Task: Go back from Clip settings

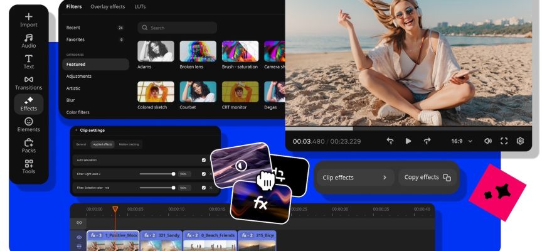Action: coord(76,131)
